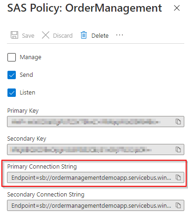
Task: Open the more options ellipsis menu
Action: pyautogui.click(x=120, y=35)
